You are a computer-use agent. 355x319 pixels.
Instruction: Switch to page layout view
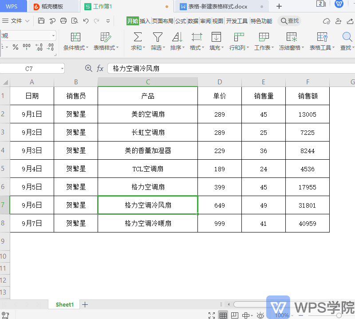point(235,315)
